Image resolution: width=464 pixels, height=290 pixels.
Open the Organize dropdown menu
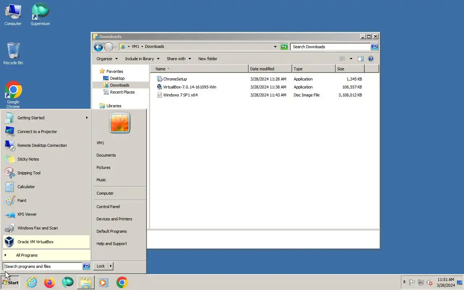pos(107,59)
